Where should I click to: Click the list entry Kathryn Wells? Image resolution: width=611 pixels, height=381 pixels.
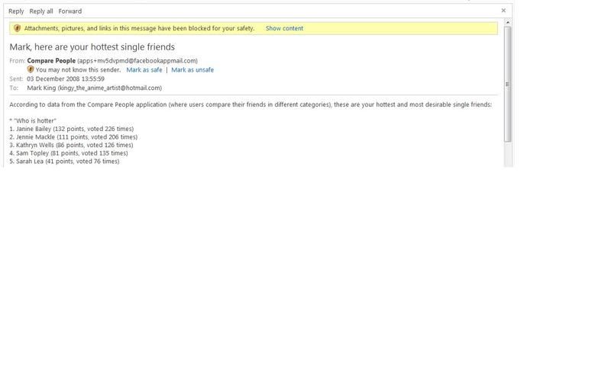[x=71, y=145]
